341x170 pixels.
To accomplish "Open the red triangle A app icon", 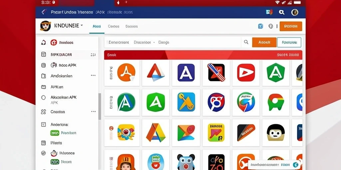I will (156, 72).
